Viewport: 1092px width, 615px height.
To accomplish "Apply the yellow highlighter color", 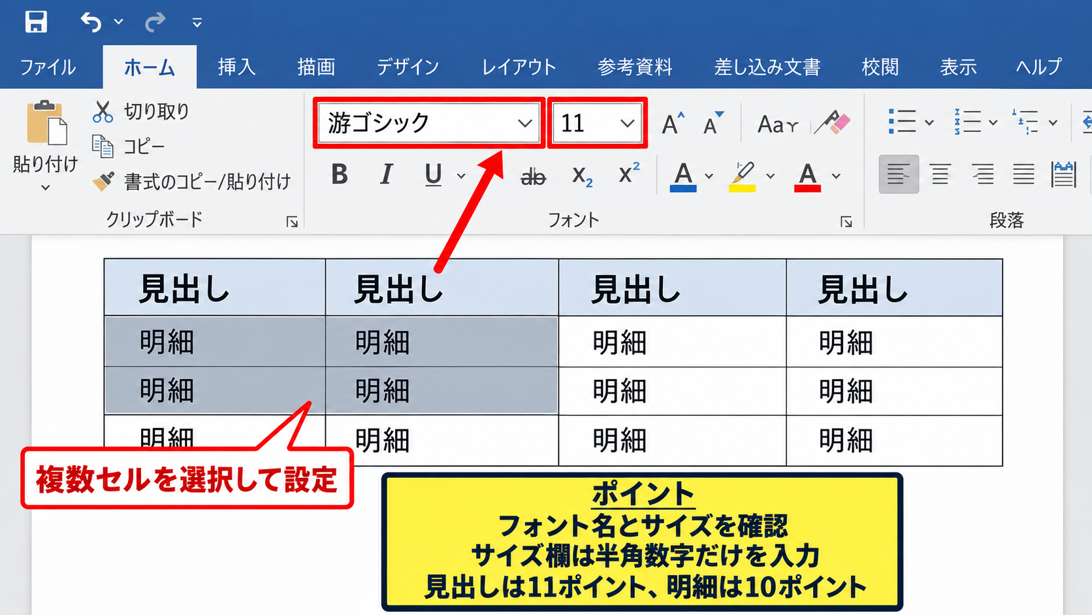I will pyautogui.click(x=743, y=176).
